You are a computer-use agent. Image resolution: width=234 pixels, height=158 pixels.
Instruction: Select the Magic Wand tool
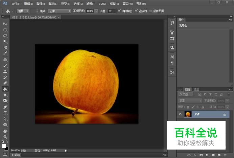5,42
